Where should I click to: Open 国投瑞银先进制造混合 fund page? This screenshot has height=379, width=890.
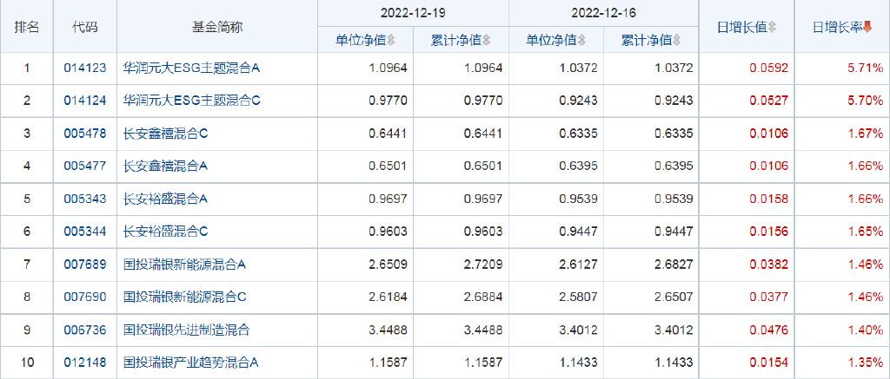click(187, 330)
